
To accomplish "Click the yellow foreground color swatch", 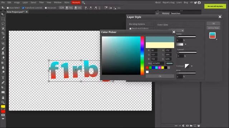I will pyautogui.click(x=3, y=107).
